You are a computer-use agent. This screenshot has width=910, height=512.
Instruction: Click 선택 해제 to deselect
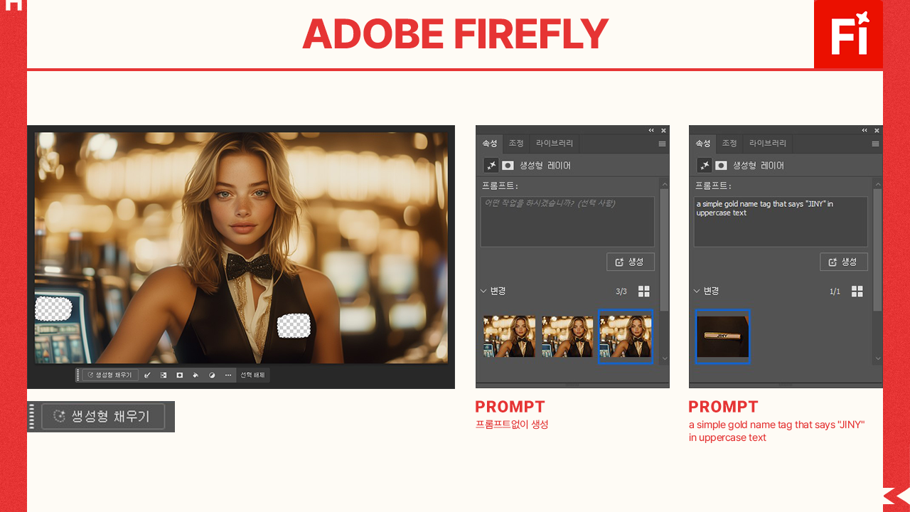coord(253,375)
